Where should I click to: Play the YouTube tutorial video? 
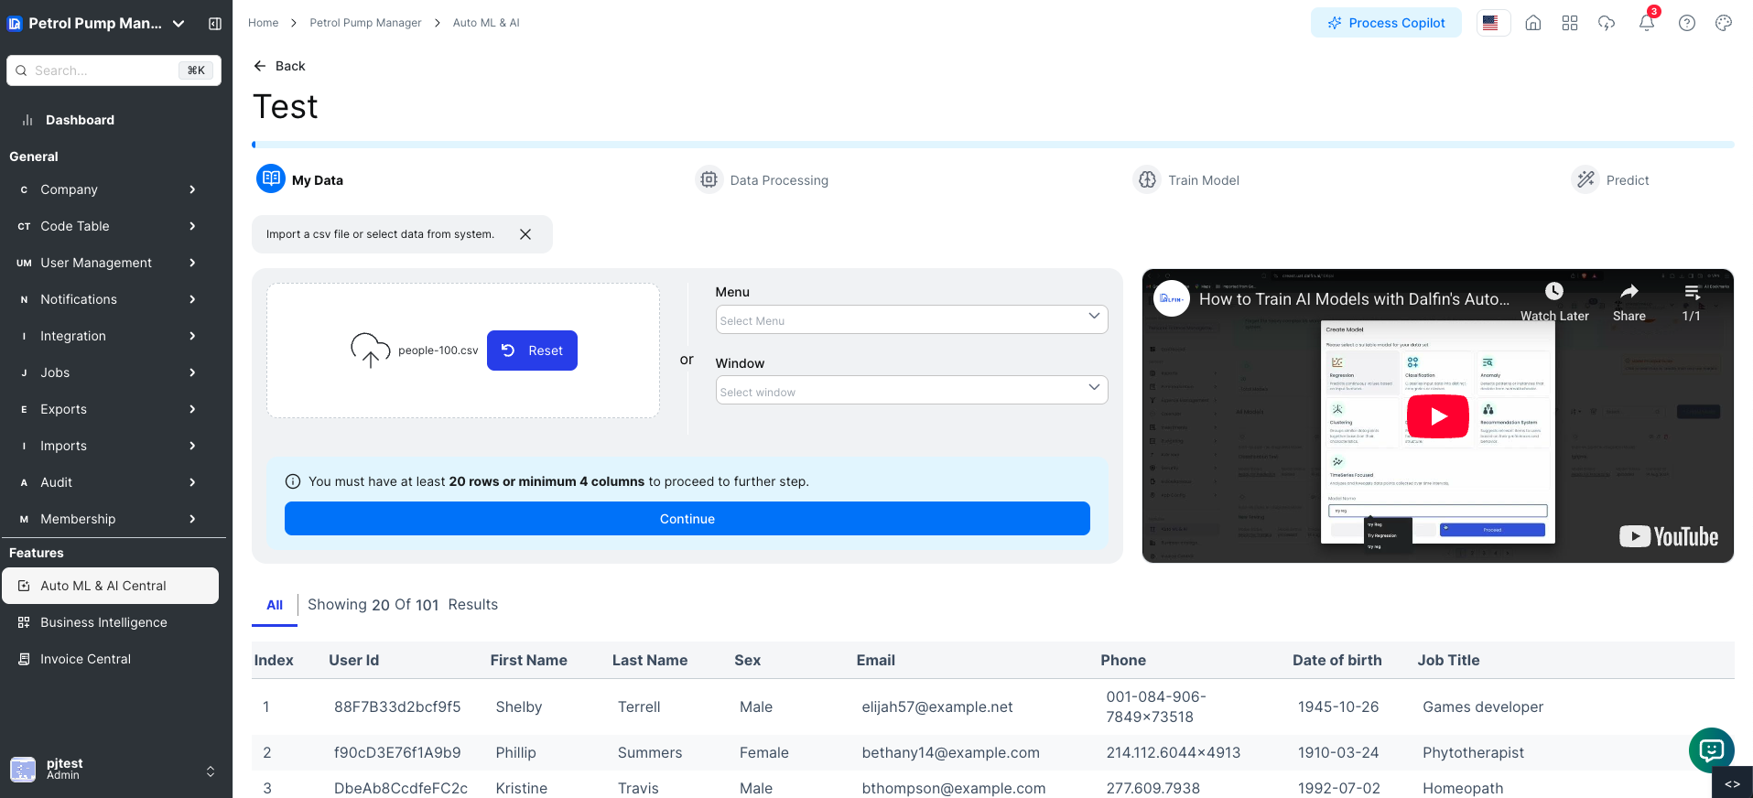(1438, 416)
